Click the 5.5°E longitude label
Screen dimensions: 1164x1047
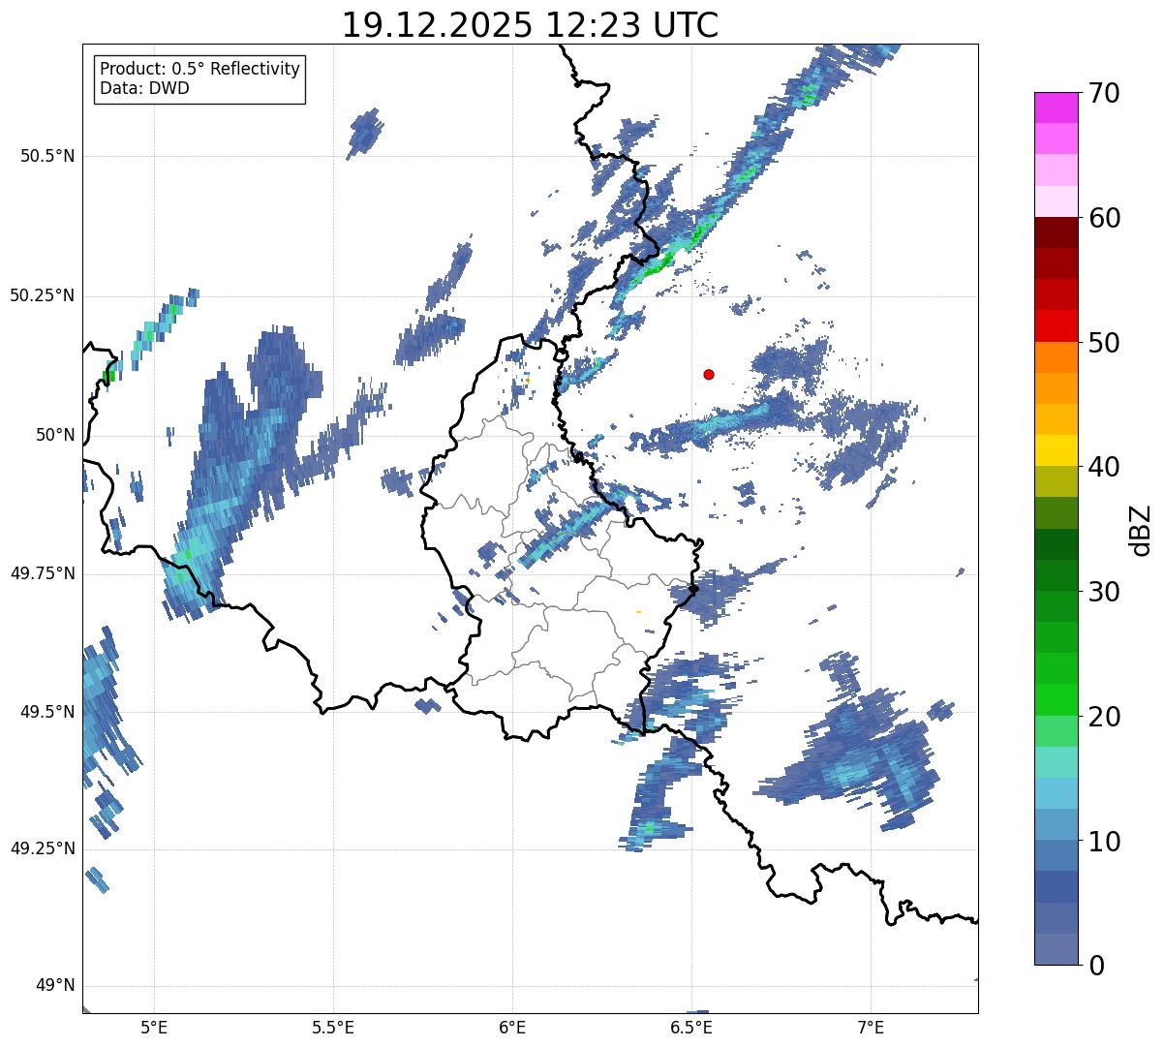click(x=334, y=1027)
